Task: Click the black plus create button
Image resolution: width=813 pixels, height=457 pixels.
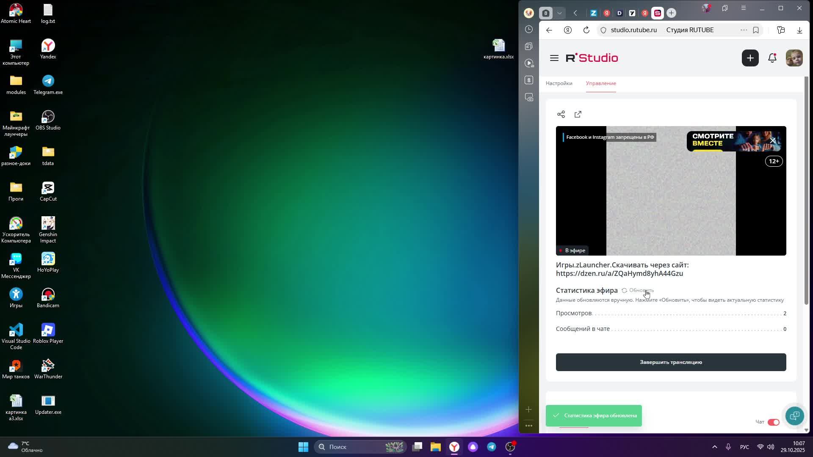Action: 750,58
